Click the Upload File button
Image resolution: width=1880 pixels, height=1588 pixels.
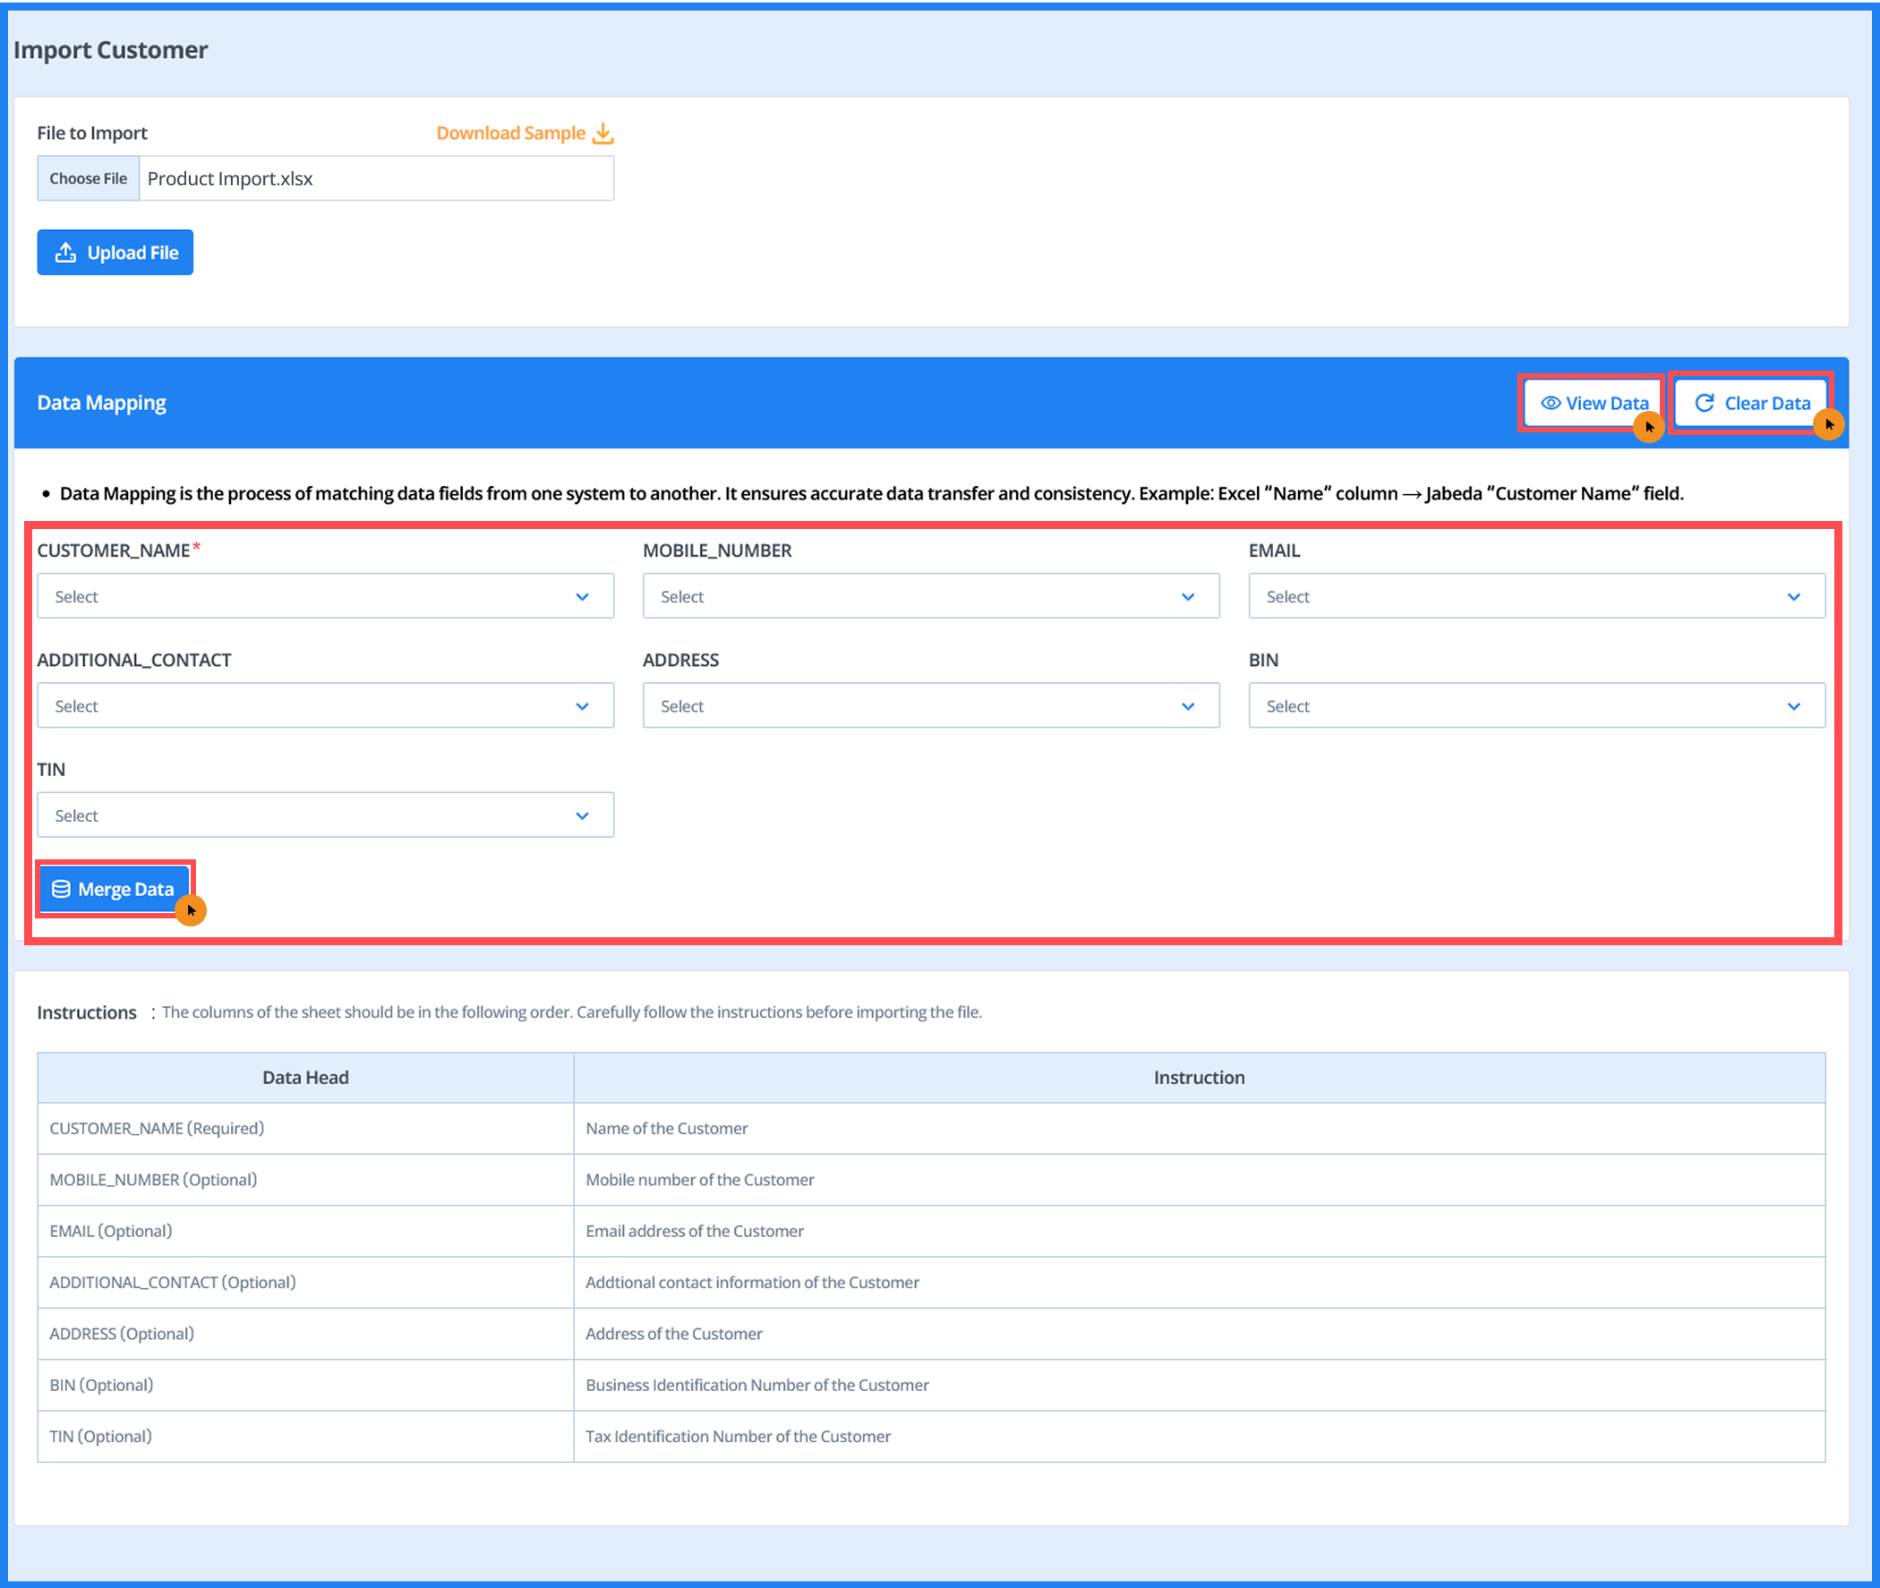115,253
